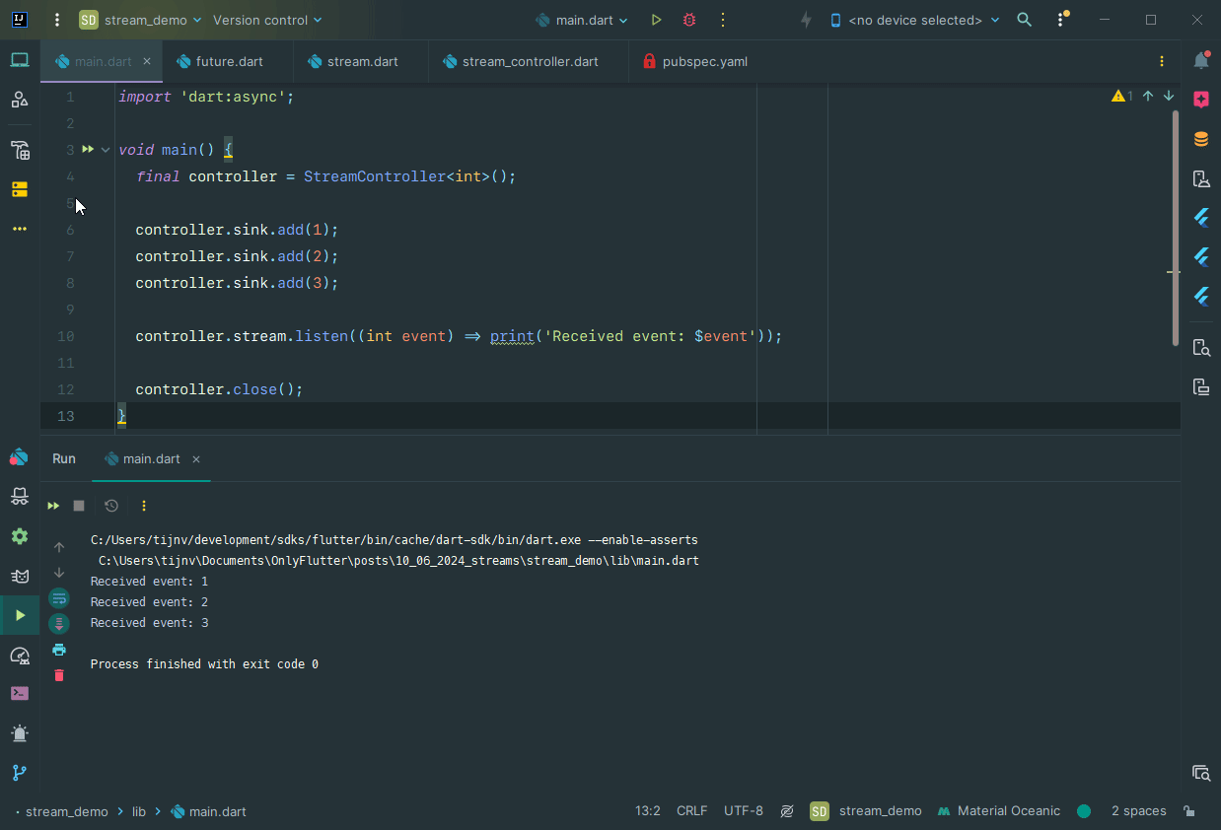Run main.dart with the green play button
The width and height of the screenshot is (1221, 830).
tap(655, 19)
